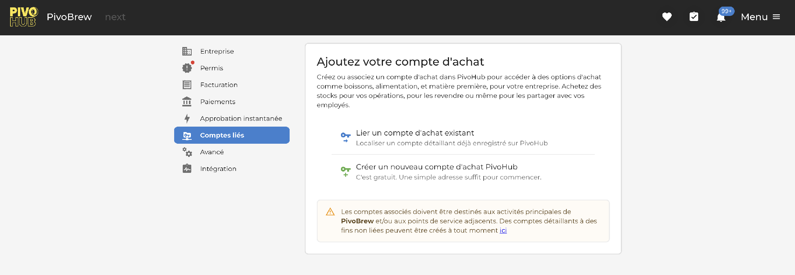Click the Entreprise building icon
Viewport: 795px width, 275px height.
click(x=187, y=51)
